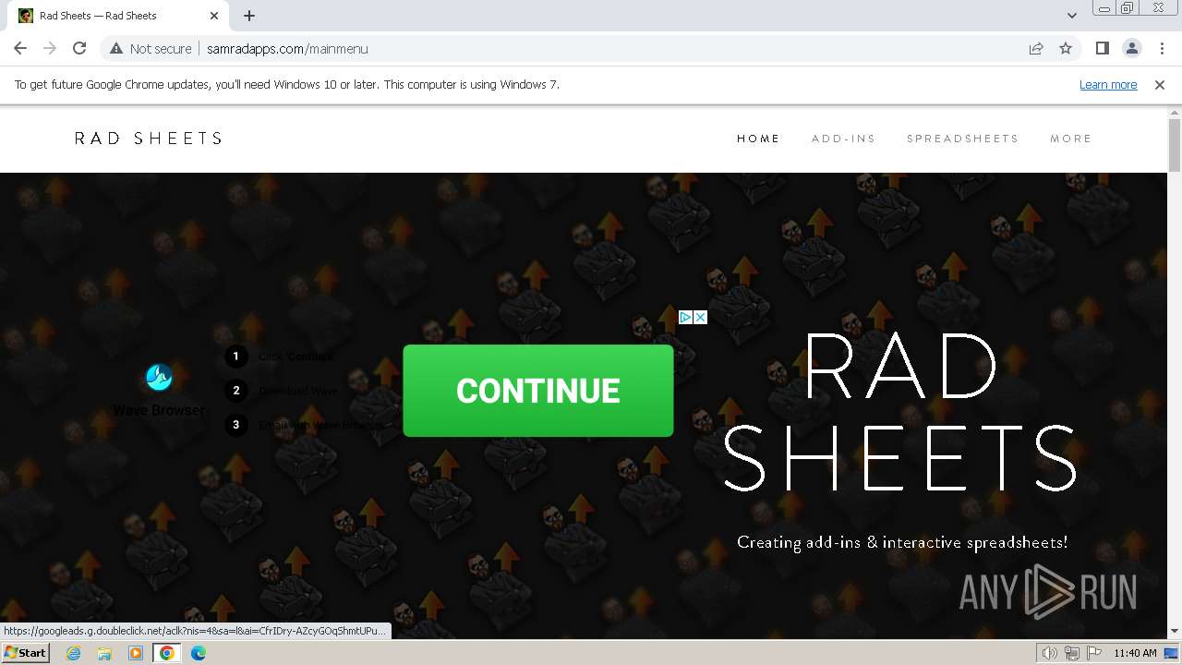Launch Internet Explorer from the taskbar
This screenshot has width=1182, height=665.
coord(74,653)
